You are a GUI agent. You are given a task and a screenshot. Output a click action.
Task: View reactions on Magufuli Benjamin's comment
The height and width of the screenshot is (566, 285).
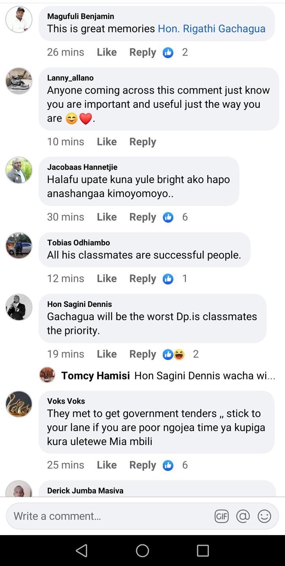(175, 52)
